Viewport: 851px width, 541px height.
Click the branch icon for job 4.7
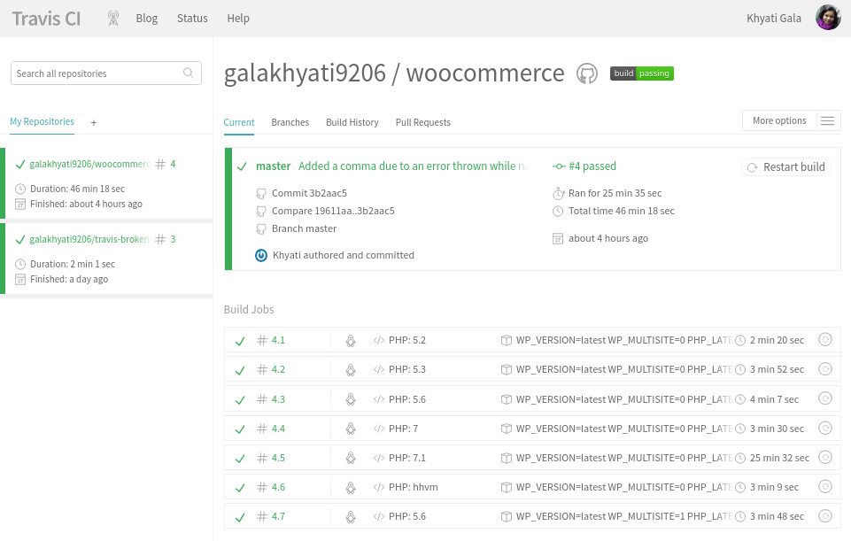350,516
